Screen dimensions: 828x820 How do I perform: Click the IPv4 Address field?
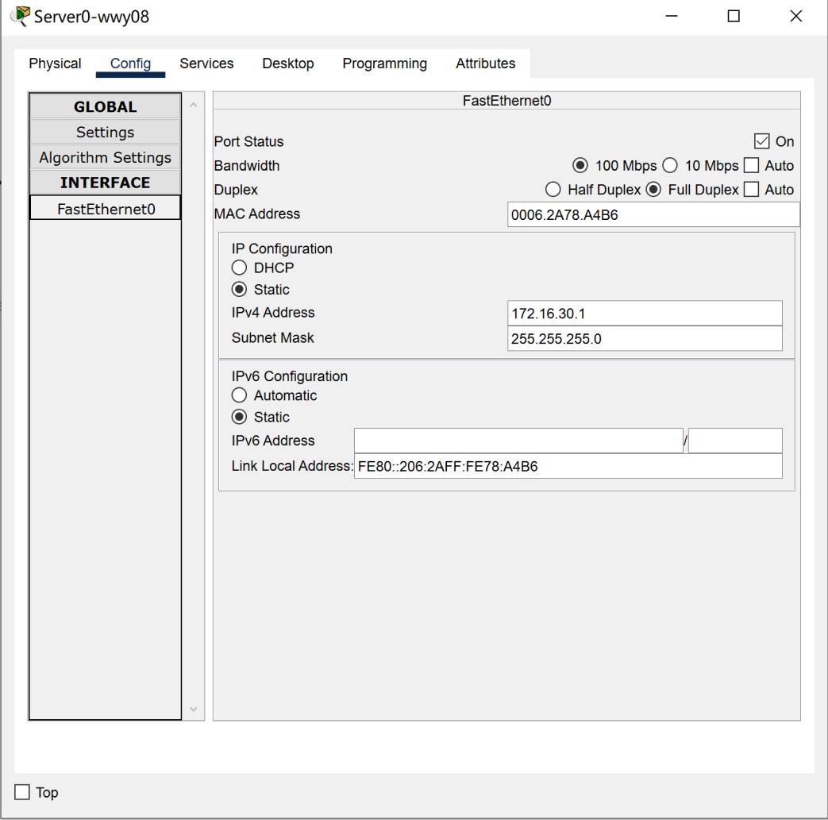pyautogui.click(x=645, y=313)
